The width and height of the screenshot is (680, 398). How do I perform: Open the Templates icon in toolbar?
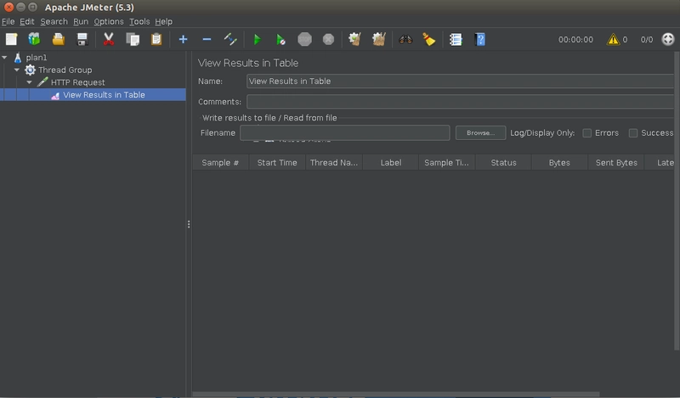(x=34, y=39)
